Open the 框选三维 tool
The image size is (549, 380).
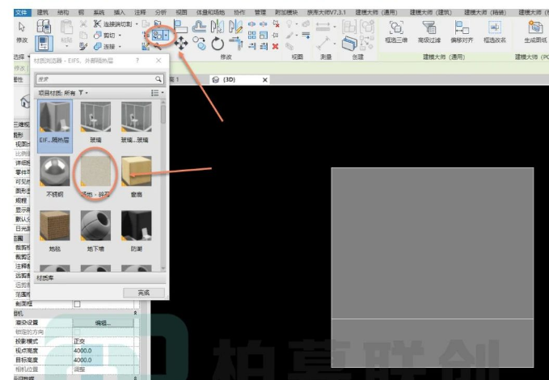point(396,32)
